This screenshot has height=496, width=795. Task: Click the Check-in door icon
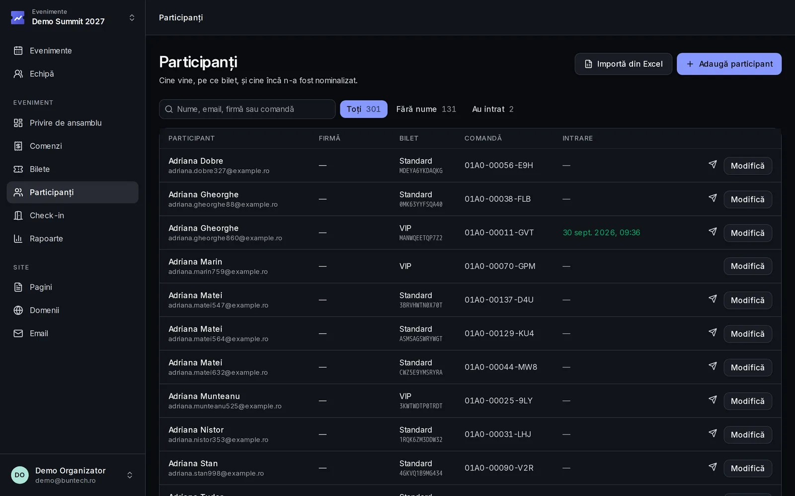pos(18,215)
